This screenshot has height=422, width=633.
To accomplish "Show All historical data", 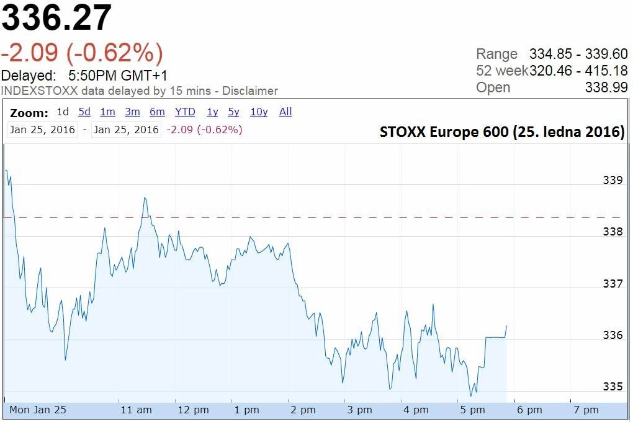I will click(285, 112).
